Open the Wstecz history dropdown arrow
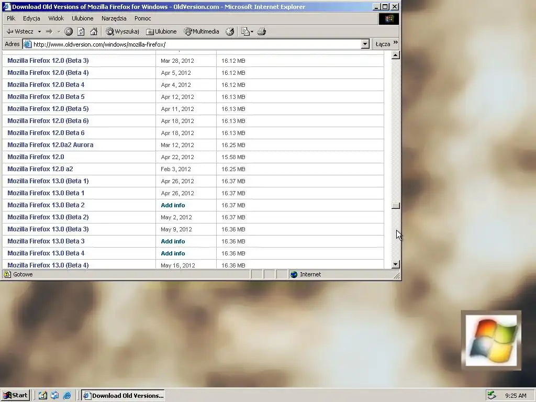The width and height of the screenshot is (536, 402). coord(39,31)
